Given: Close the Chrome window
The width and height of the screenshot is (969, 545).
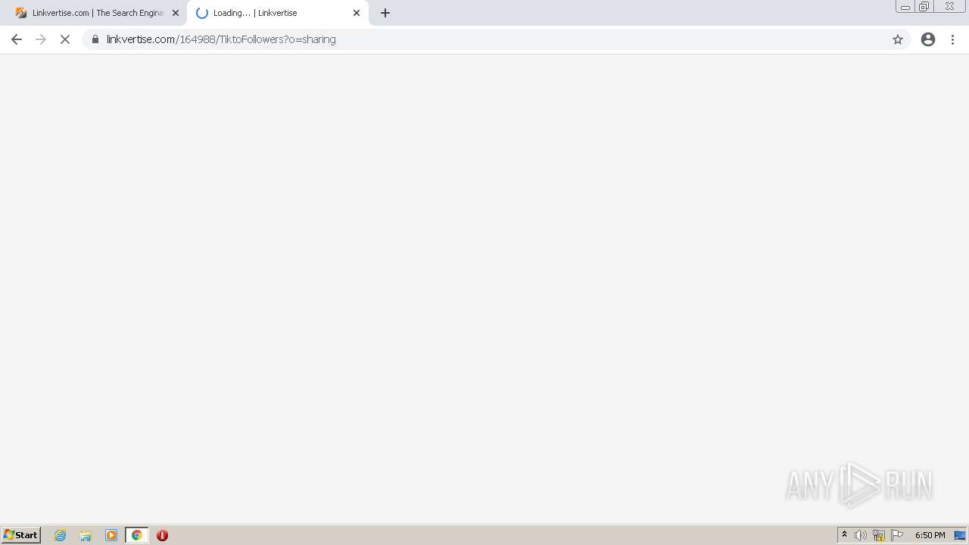Looking at the screenshot, I should (949, 7).
